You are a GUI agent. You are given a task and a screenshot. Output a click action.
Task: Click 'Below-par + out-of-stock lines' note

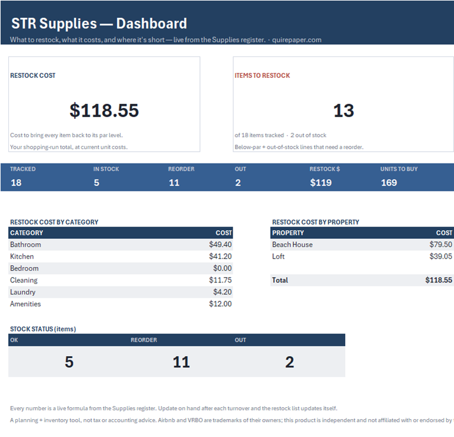pyautogui.click(x=299, y=147)
